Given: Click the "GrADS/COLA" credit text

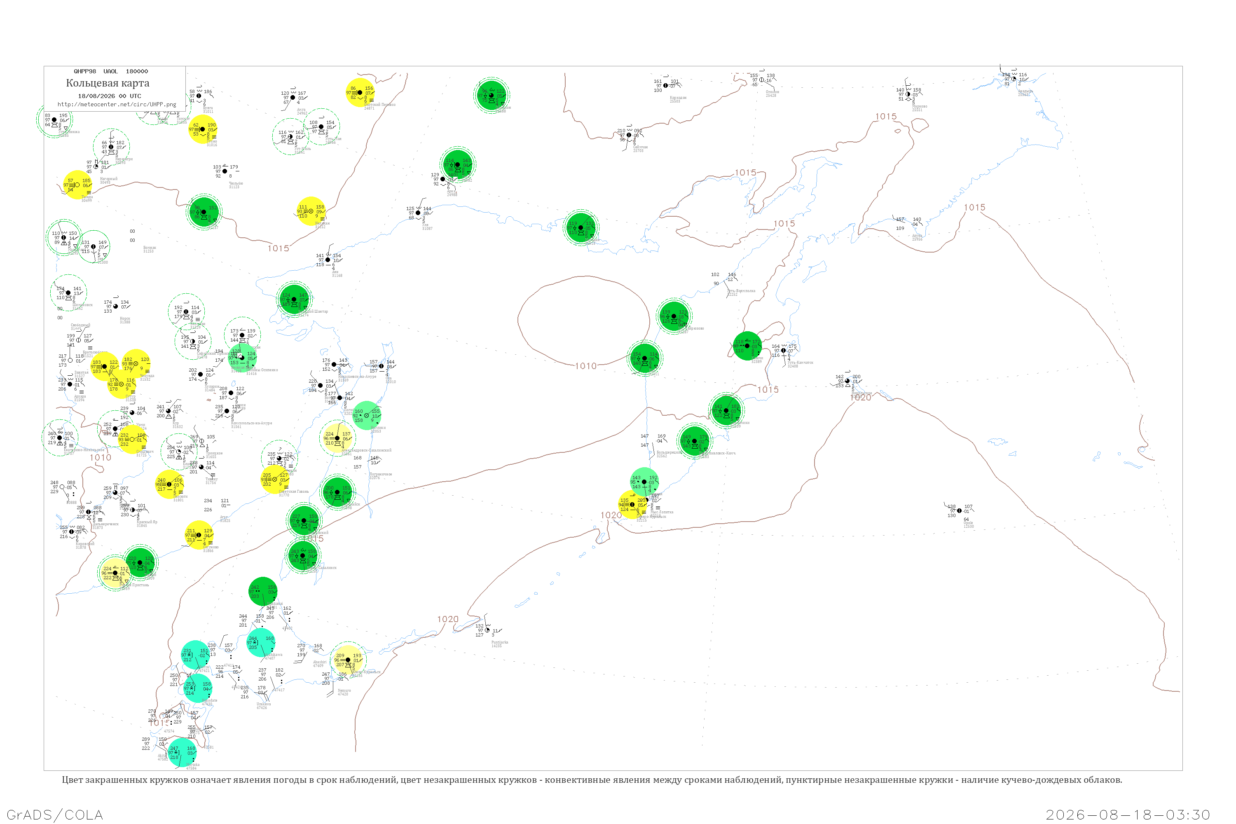Looking at the screenshot, I should pyautogui.click(x=55, y=815).
